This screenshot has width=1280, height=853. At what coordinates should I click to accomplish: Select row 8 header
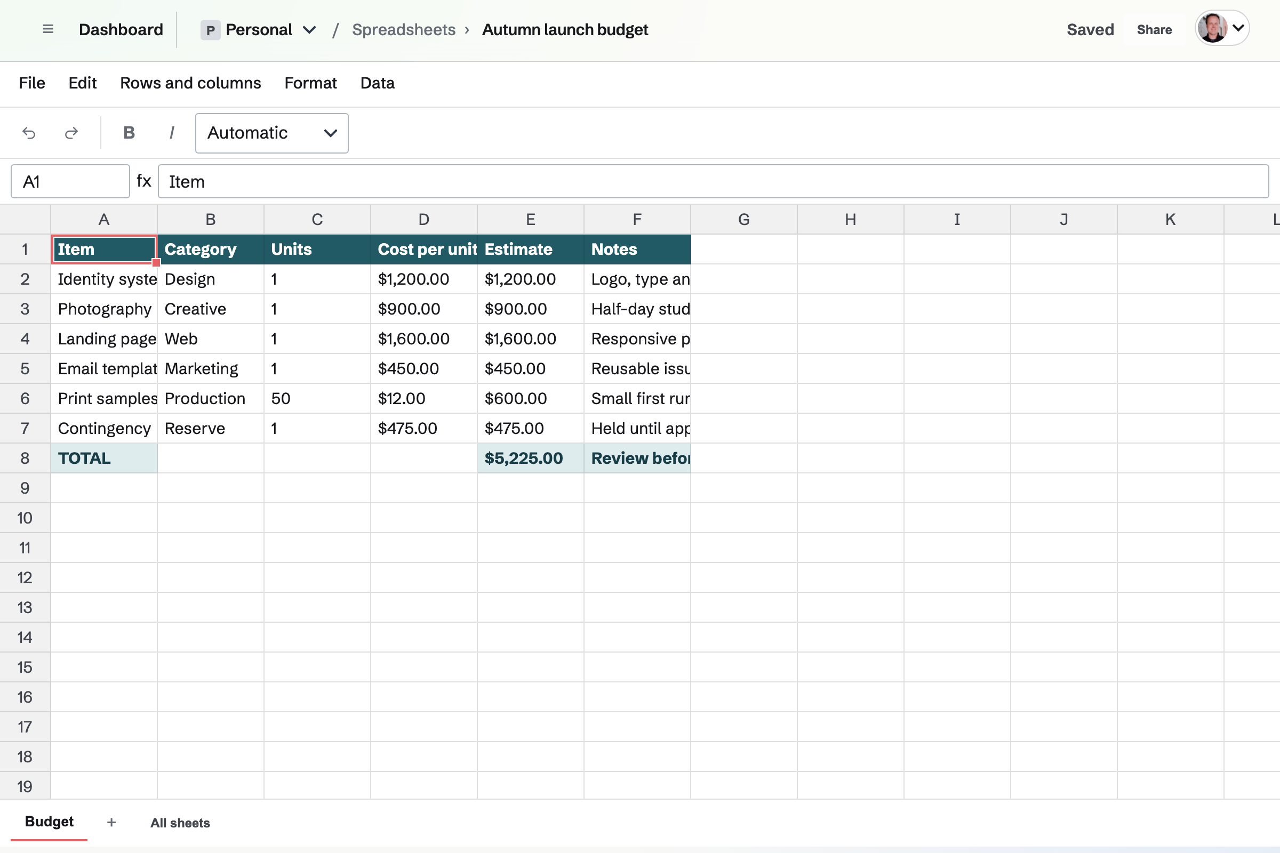(x=25, y=458)
